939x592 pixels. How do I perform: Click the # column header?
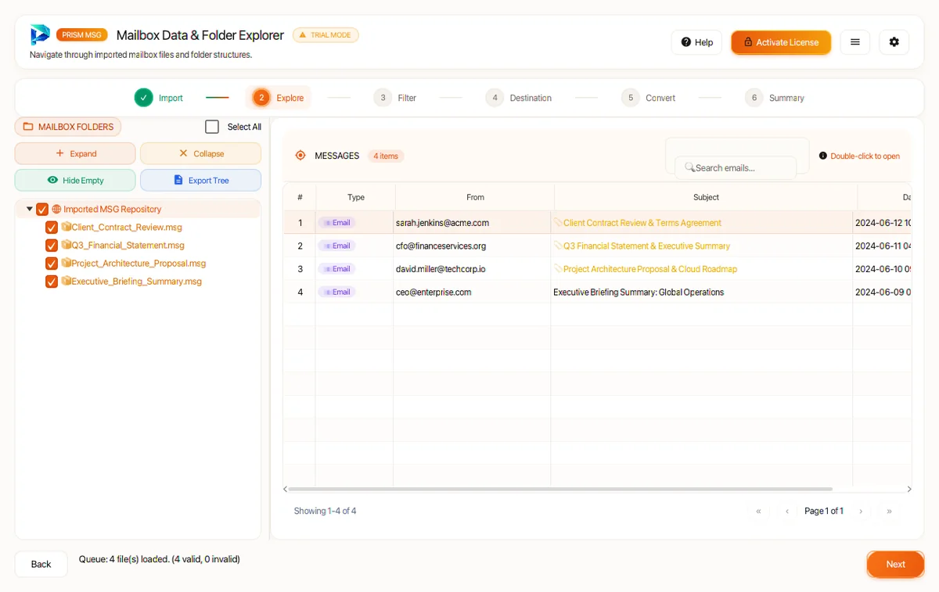(x=300, y=197)
